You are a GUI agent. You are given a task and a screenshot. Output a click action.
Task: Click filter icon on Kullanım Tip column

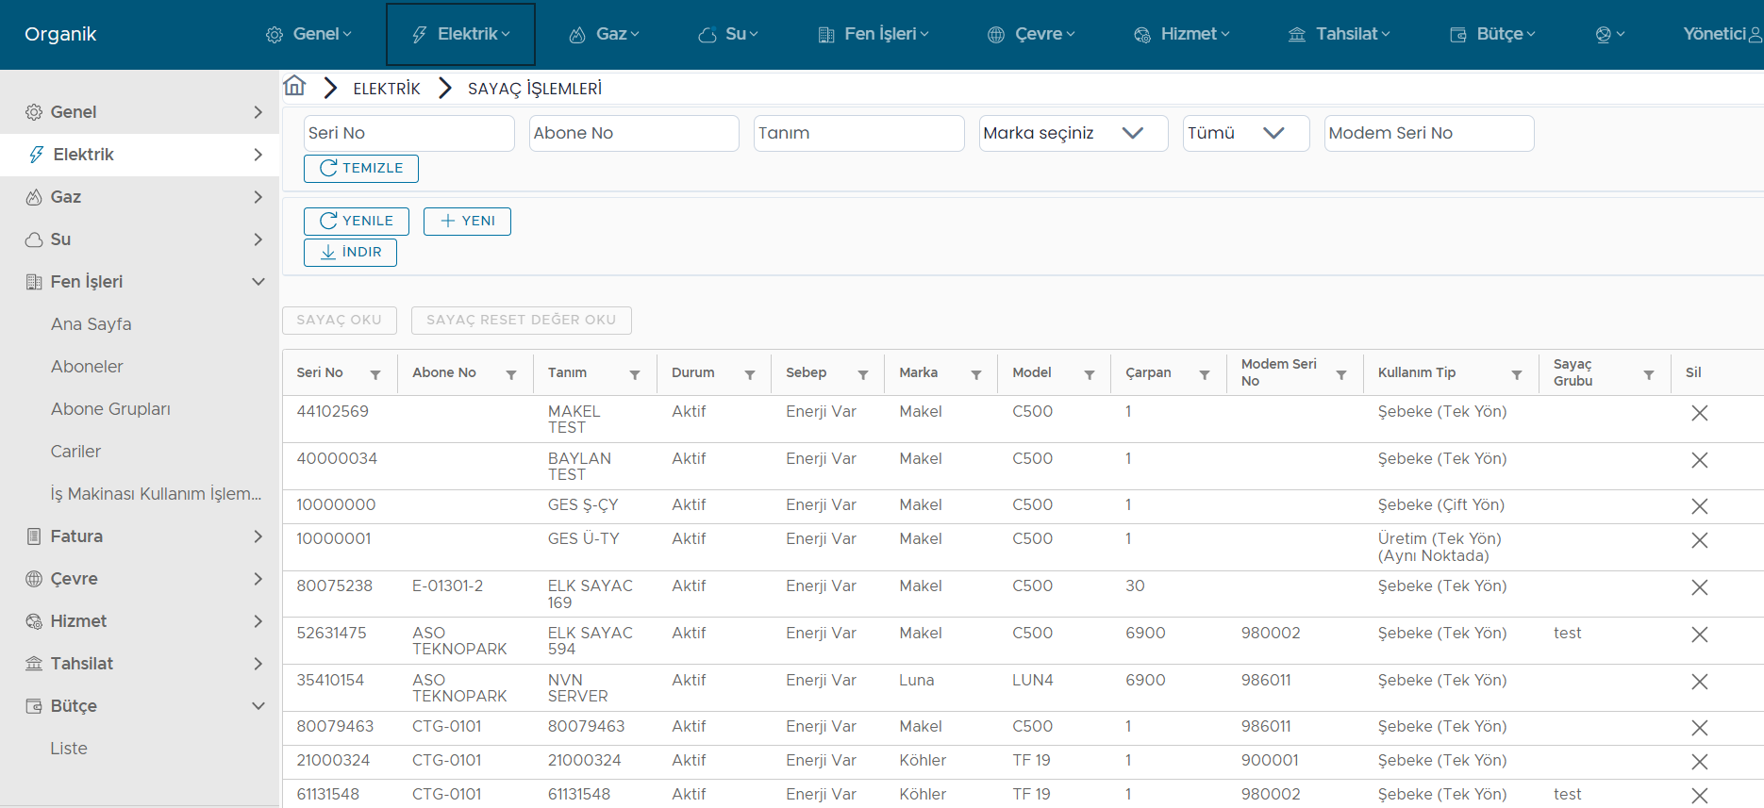(1517, 374)
